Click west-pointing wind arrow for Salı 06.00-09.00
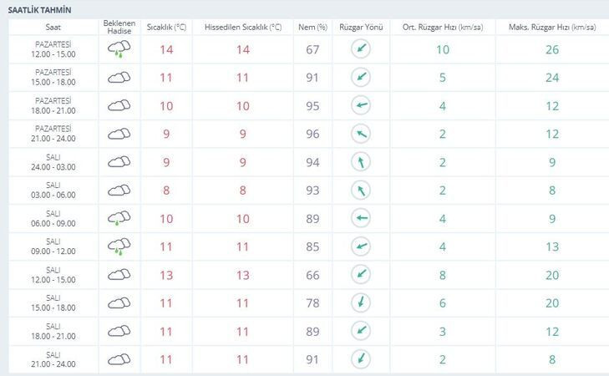609x376 pixels. tap(361, 218)
